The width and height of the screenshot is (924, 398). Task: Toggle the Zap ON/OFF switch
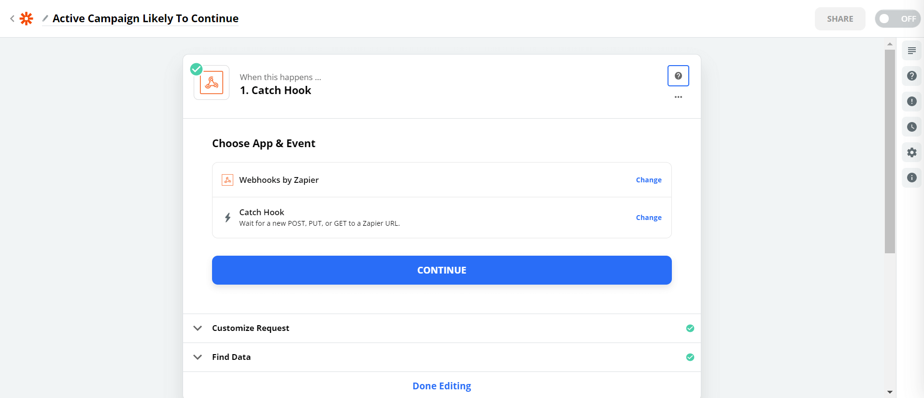[x=897, y=19]
